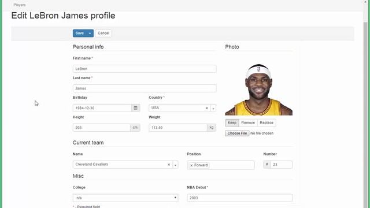Click the 'cm' height unit label

click(135, 128)
